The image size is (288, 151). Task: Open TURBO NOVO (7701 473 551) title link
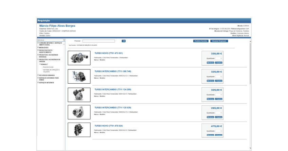click(109, 53)
